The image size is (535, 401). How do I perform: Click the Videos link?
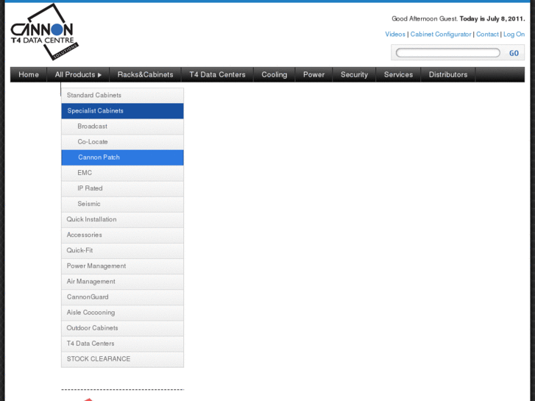point(395,34)
